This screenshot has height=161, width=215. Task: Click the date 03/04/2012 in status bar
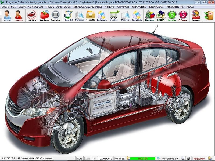106,159
